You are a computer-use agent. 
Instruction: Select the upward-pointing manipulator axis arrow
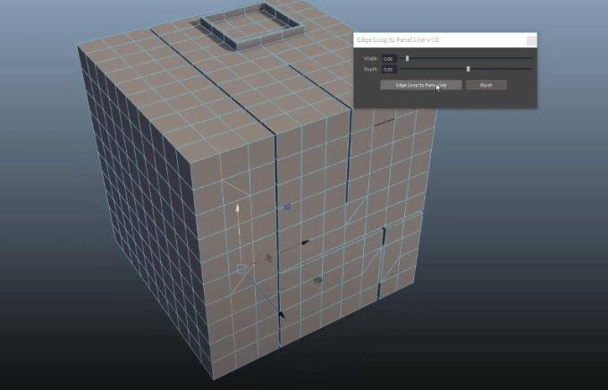[237, 208]
